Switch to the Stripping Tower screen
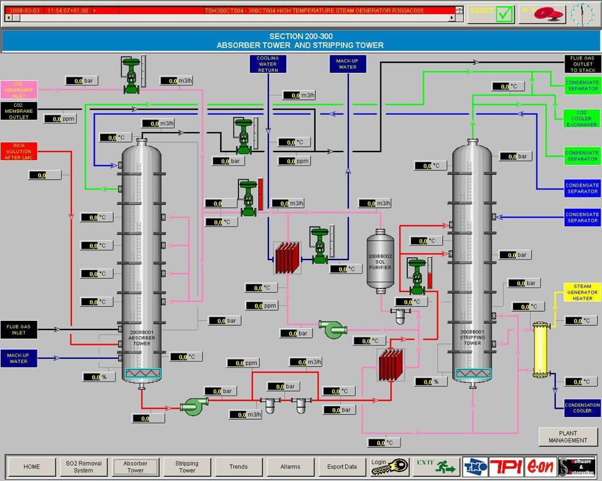 [x=187, y=467]
